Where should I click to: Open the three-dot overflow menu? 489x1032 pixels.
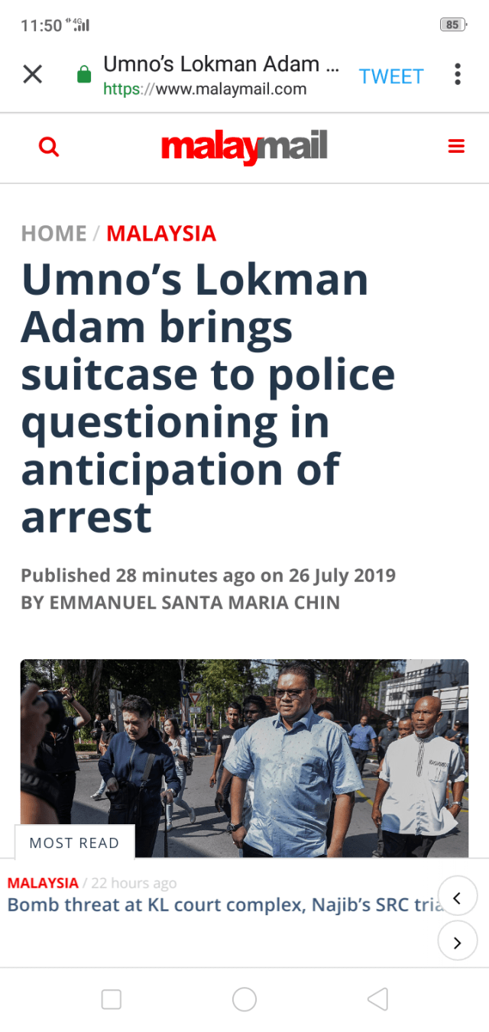(x=457, y=74)
